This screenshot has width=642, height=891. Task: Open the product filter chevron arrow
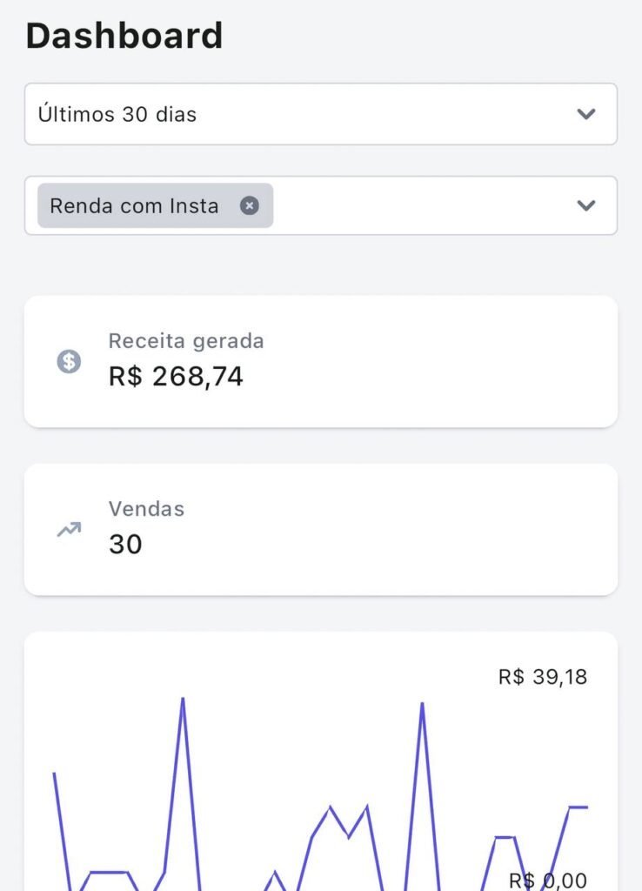pyautogui.click(x=586, y=205)
